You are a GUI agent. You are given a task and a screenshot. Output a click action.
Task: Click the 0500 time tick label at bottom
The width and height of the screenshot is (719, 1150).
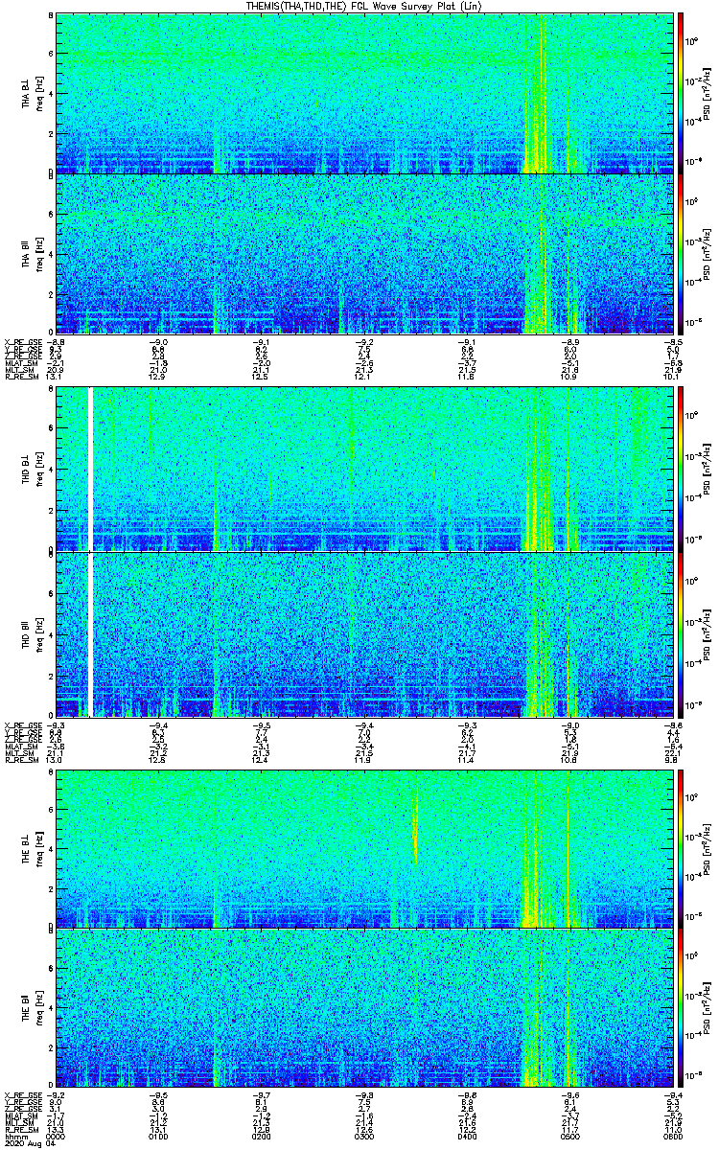pos(569,1137)
